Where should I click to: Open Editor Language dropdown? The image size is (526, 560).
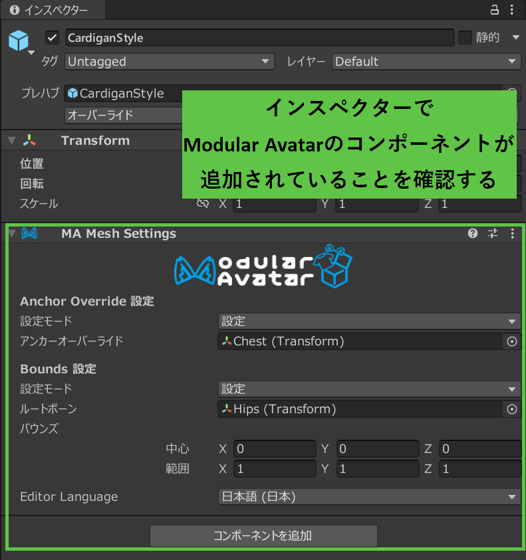click(x=369, y=497)
